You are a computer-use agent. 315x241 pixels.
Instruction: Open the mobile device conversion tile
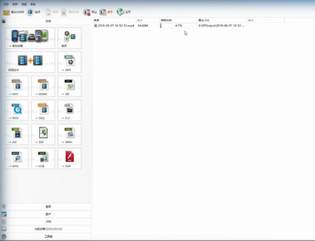tap(30, 38)
